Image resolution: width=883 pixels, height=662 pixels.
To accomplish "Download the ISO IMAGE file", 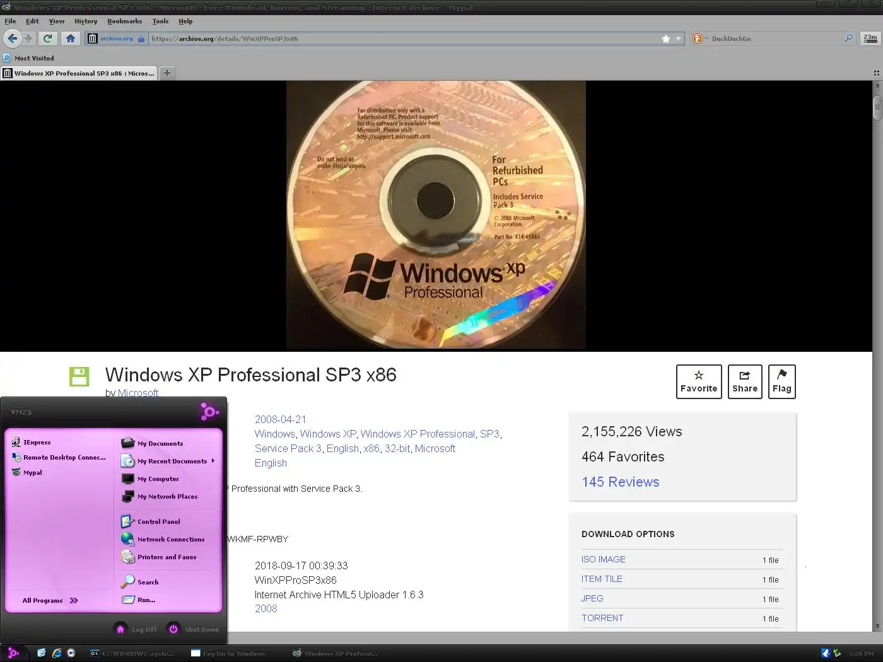I will pos(604,559).
